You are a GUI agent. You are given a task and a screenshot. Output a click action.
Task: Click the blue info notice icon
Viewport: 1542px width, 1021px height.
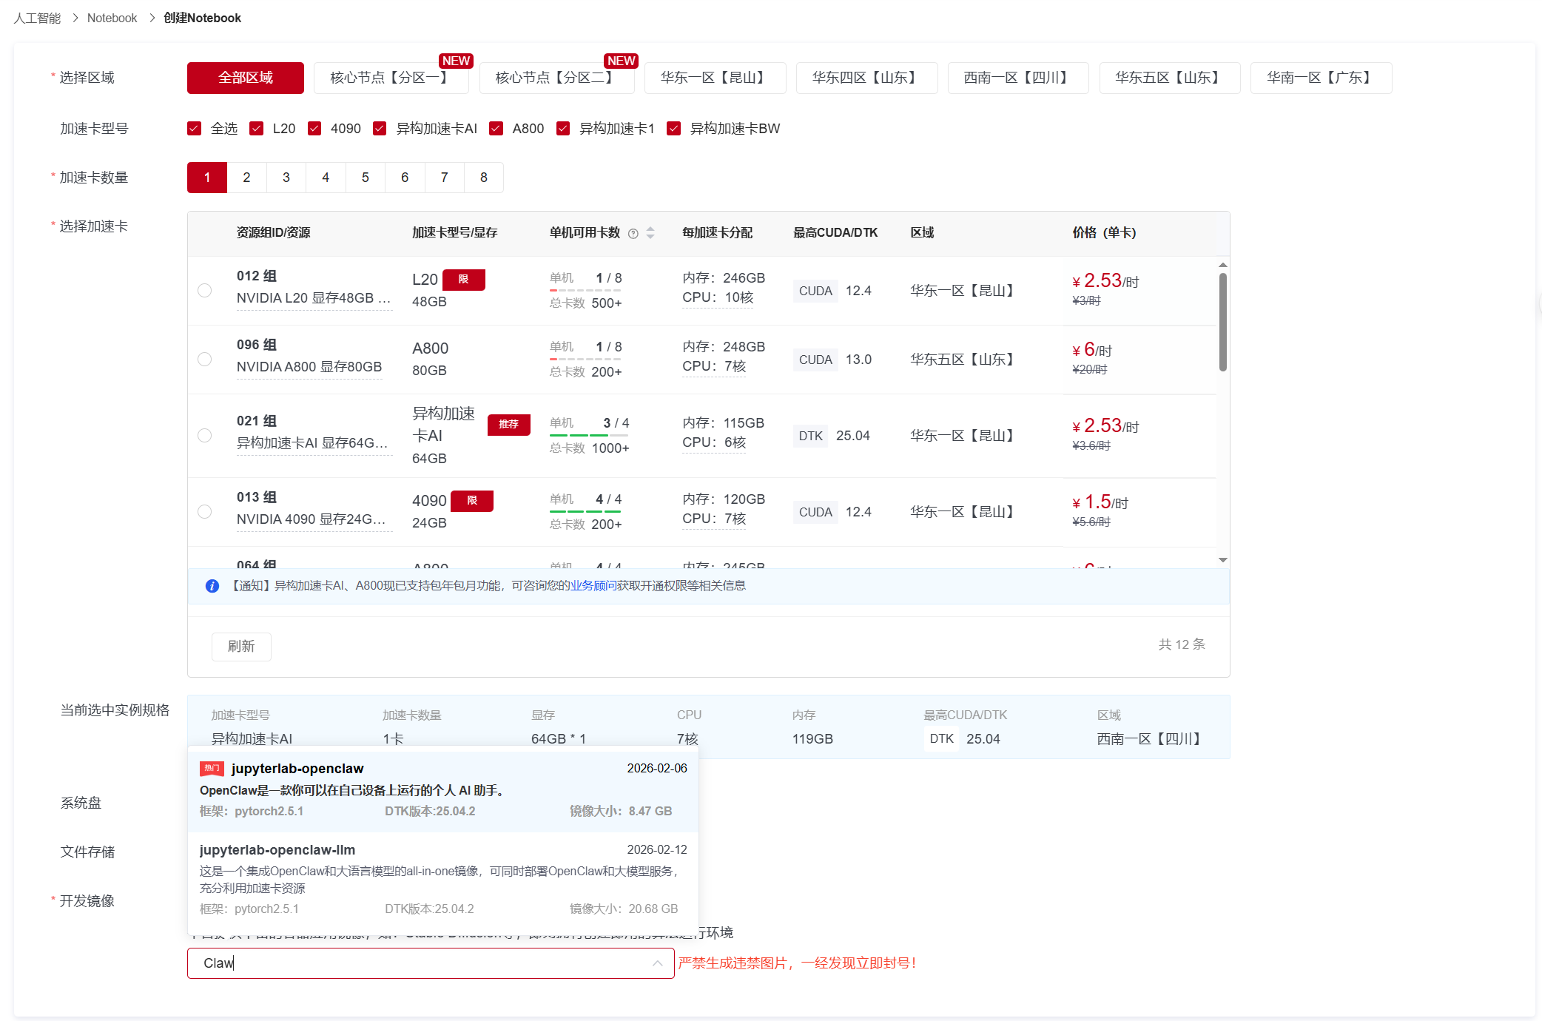tap(212, 586)
